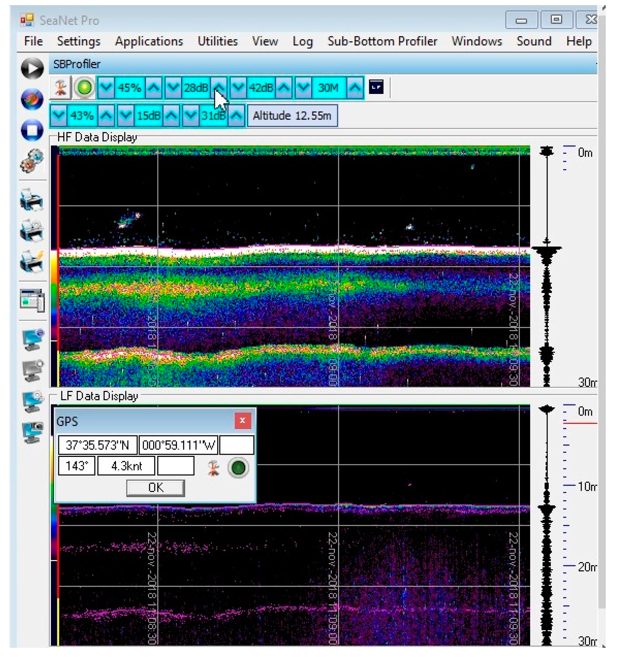Increase the 30M range with up arrow
Screen dimensions: 619x657
[355, 88]
